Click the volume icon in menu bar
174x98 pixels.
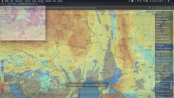(x=141, y=1)
